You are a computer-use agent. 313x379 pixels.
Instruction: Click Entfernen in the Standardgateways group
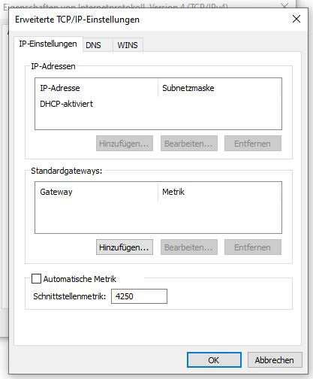[x=253, y=247]
